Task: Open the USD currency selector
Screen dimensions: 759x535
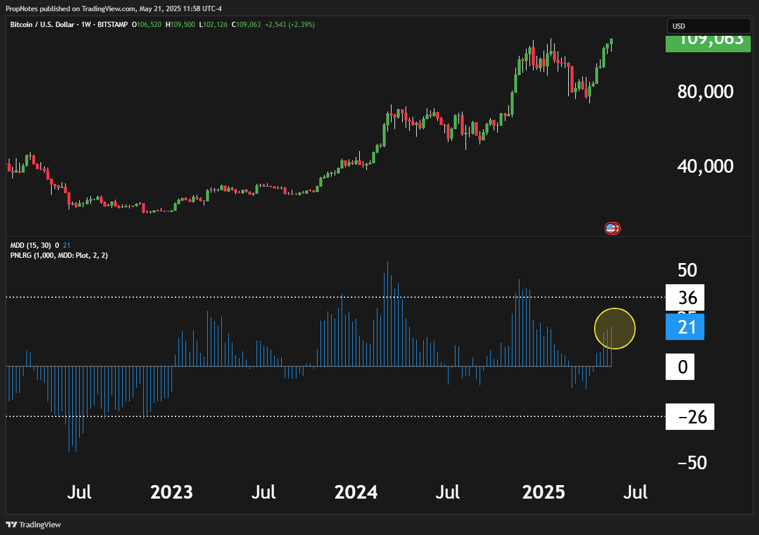Action: pyautogui.click(x=709, y=26)
